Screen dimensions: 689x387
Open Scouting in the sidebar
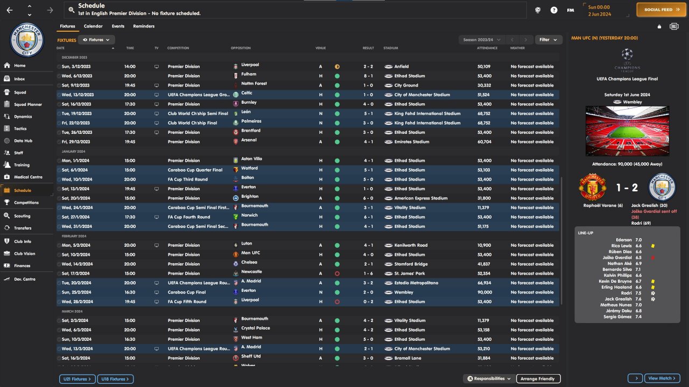click(22, 216)
